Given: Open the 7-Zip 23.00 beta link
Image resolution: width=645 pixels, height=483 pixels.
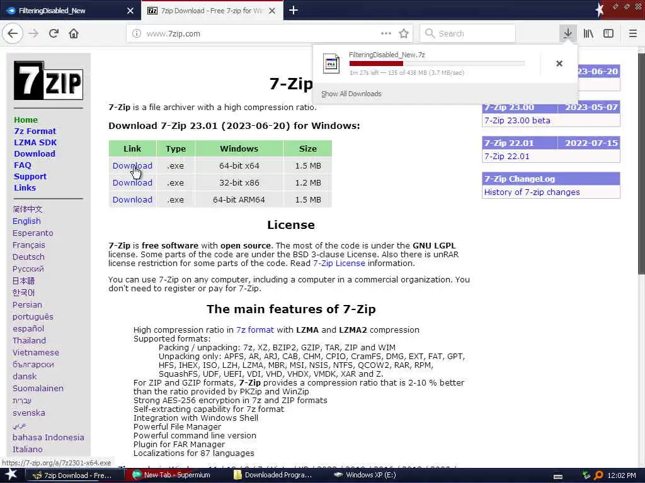Looking at the screenshot, I should (517, 120).
